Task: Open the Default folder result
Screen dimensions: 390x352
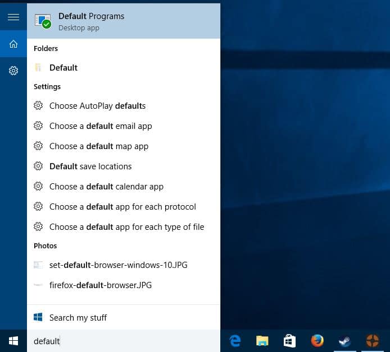Action: (x=64, y=68)
